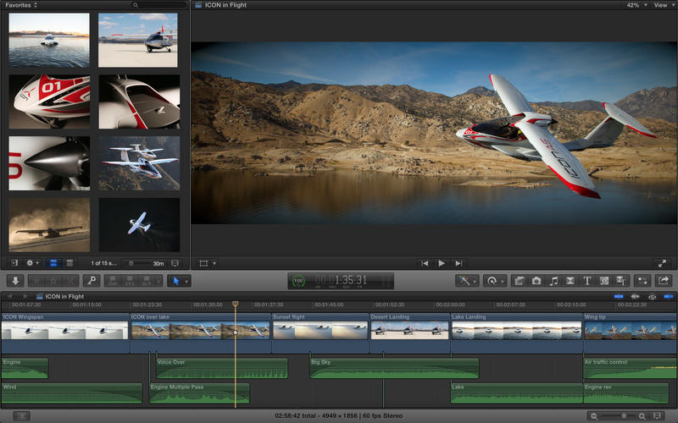The image size is (678, 423).
Task: Show the Titles browser
Action: tap(587, 280)
